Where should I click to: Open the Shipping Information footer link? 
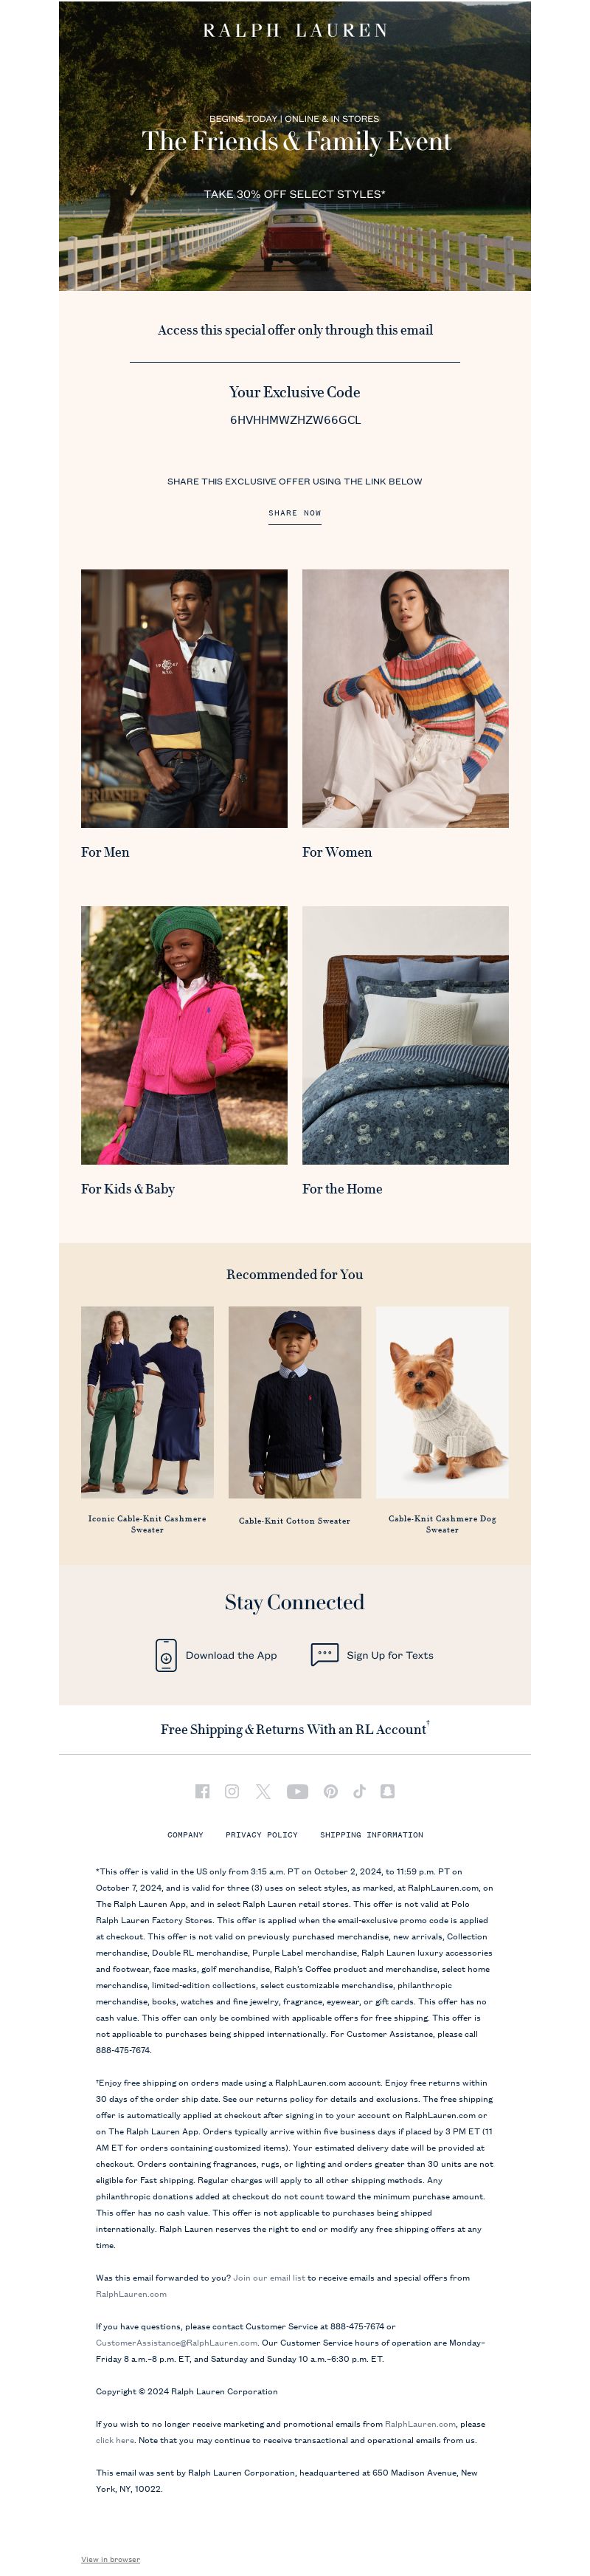click(372, 1835)
